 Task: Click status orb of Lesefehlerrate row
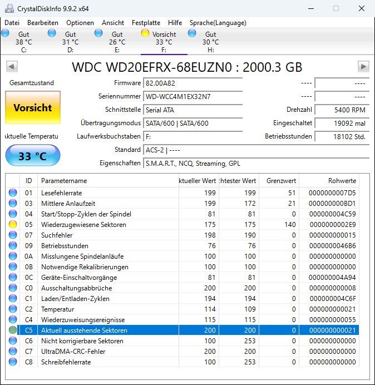coord(13,192)
